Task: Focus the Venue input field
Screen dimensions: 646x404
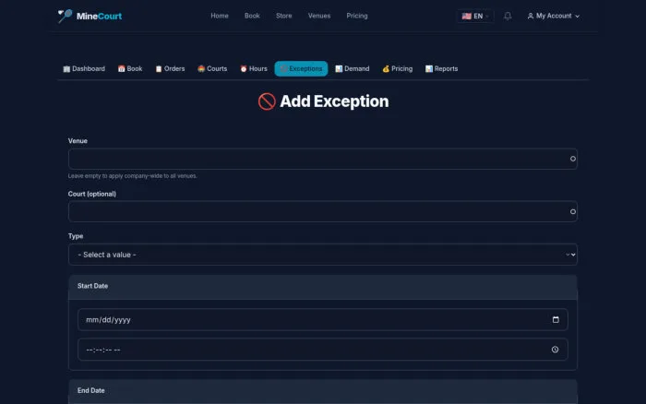Action: [x=323, y=159]
